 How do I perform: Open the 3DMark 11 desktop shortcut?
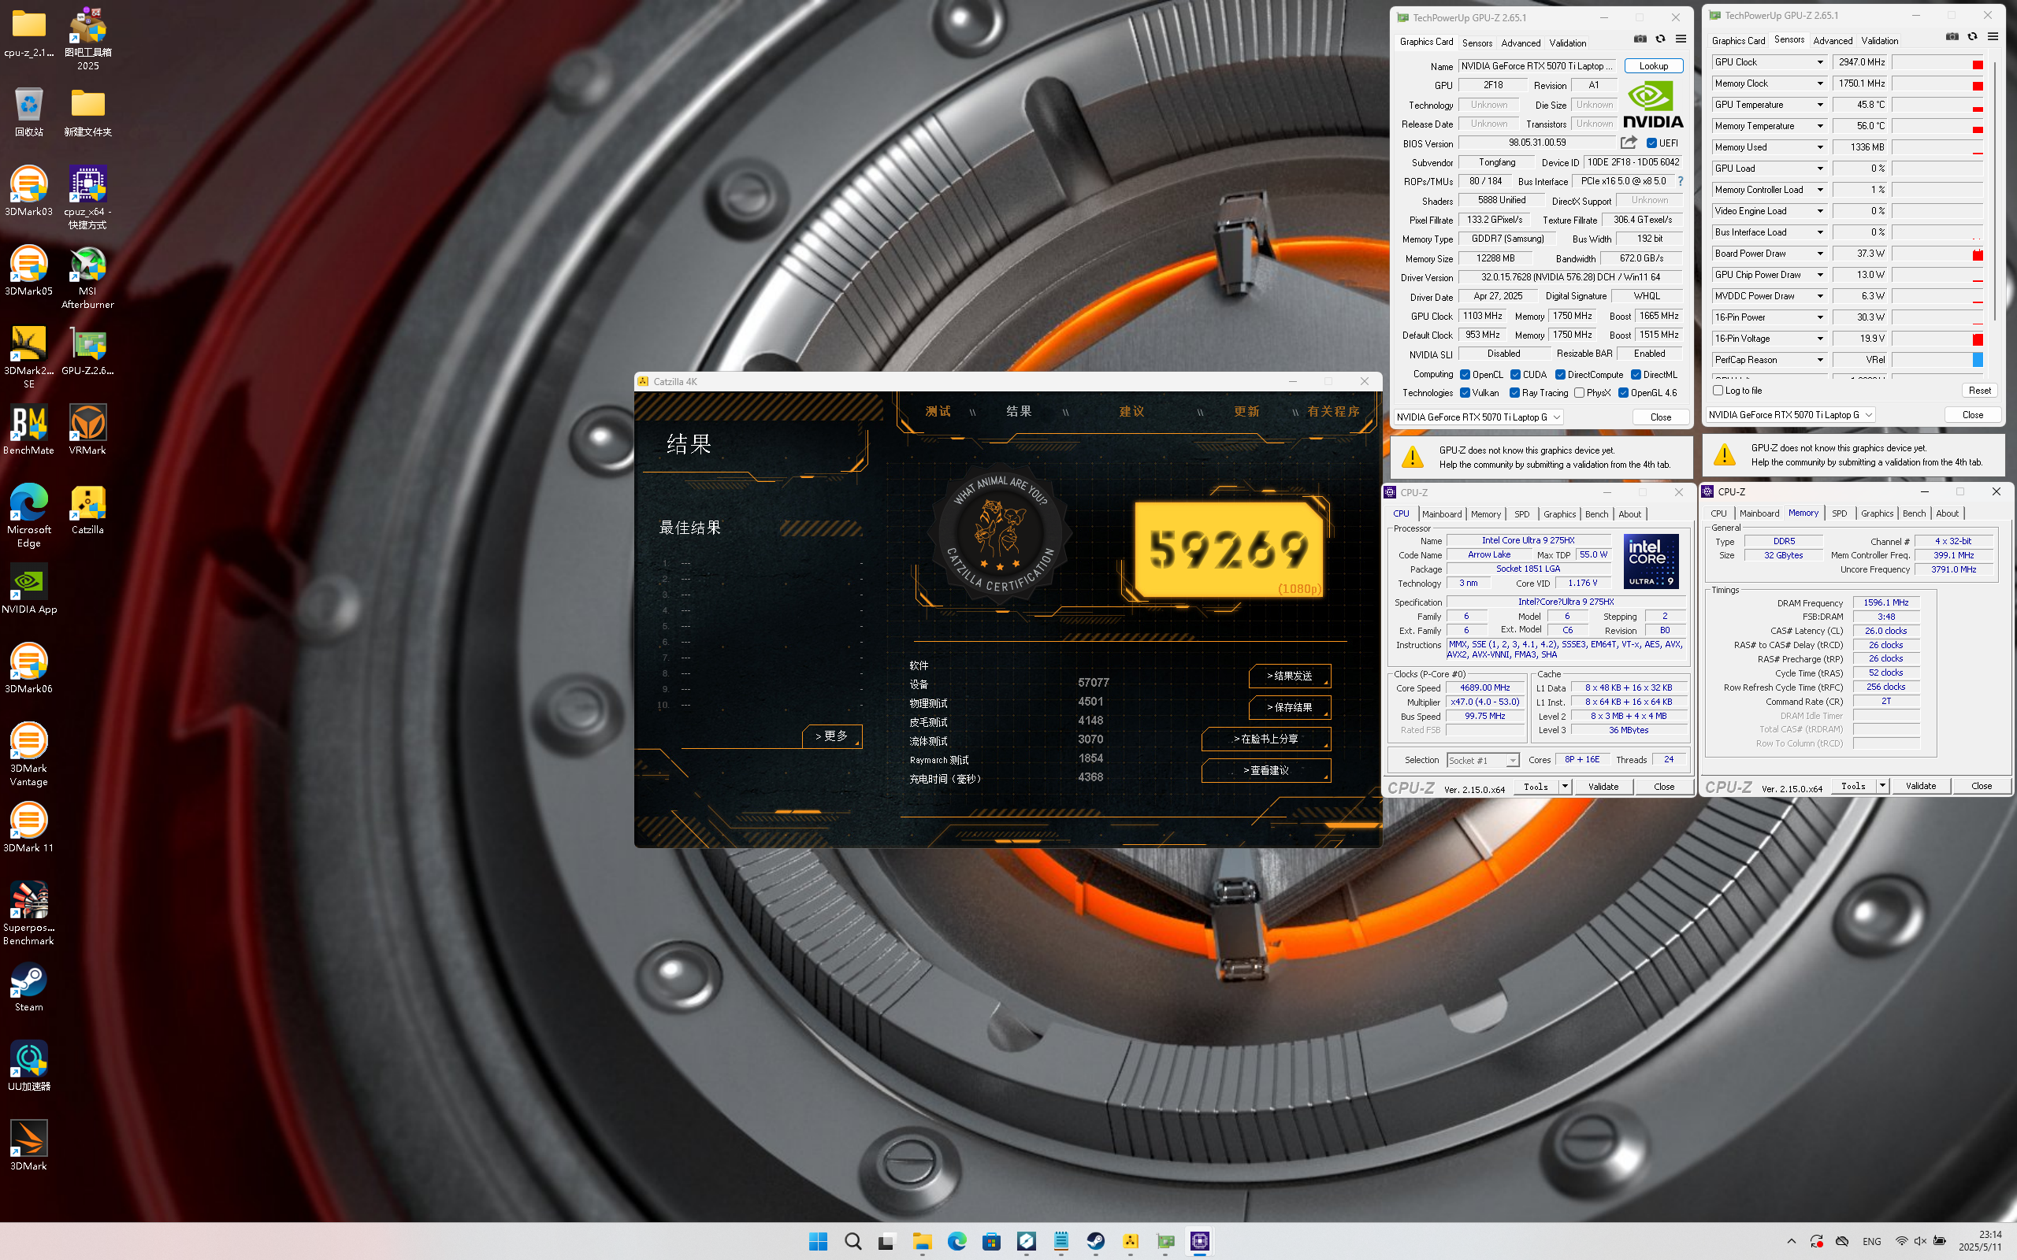coord(28,828)
